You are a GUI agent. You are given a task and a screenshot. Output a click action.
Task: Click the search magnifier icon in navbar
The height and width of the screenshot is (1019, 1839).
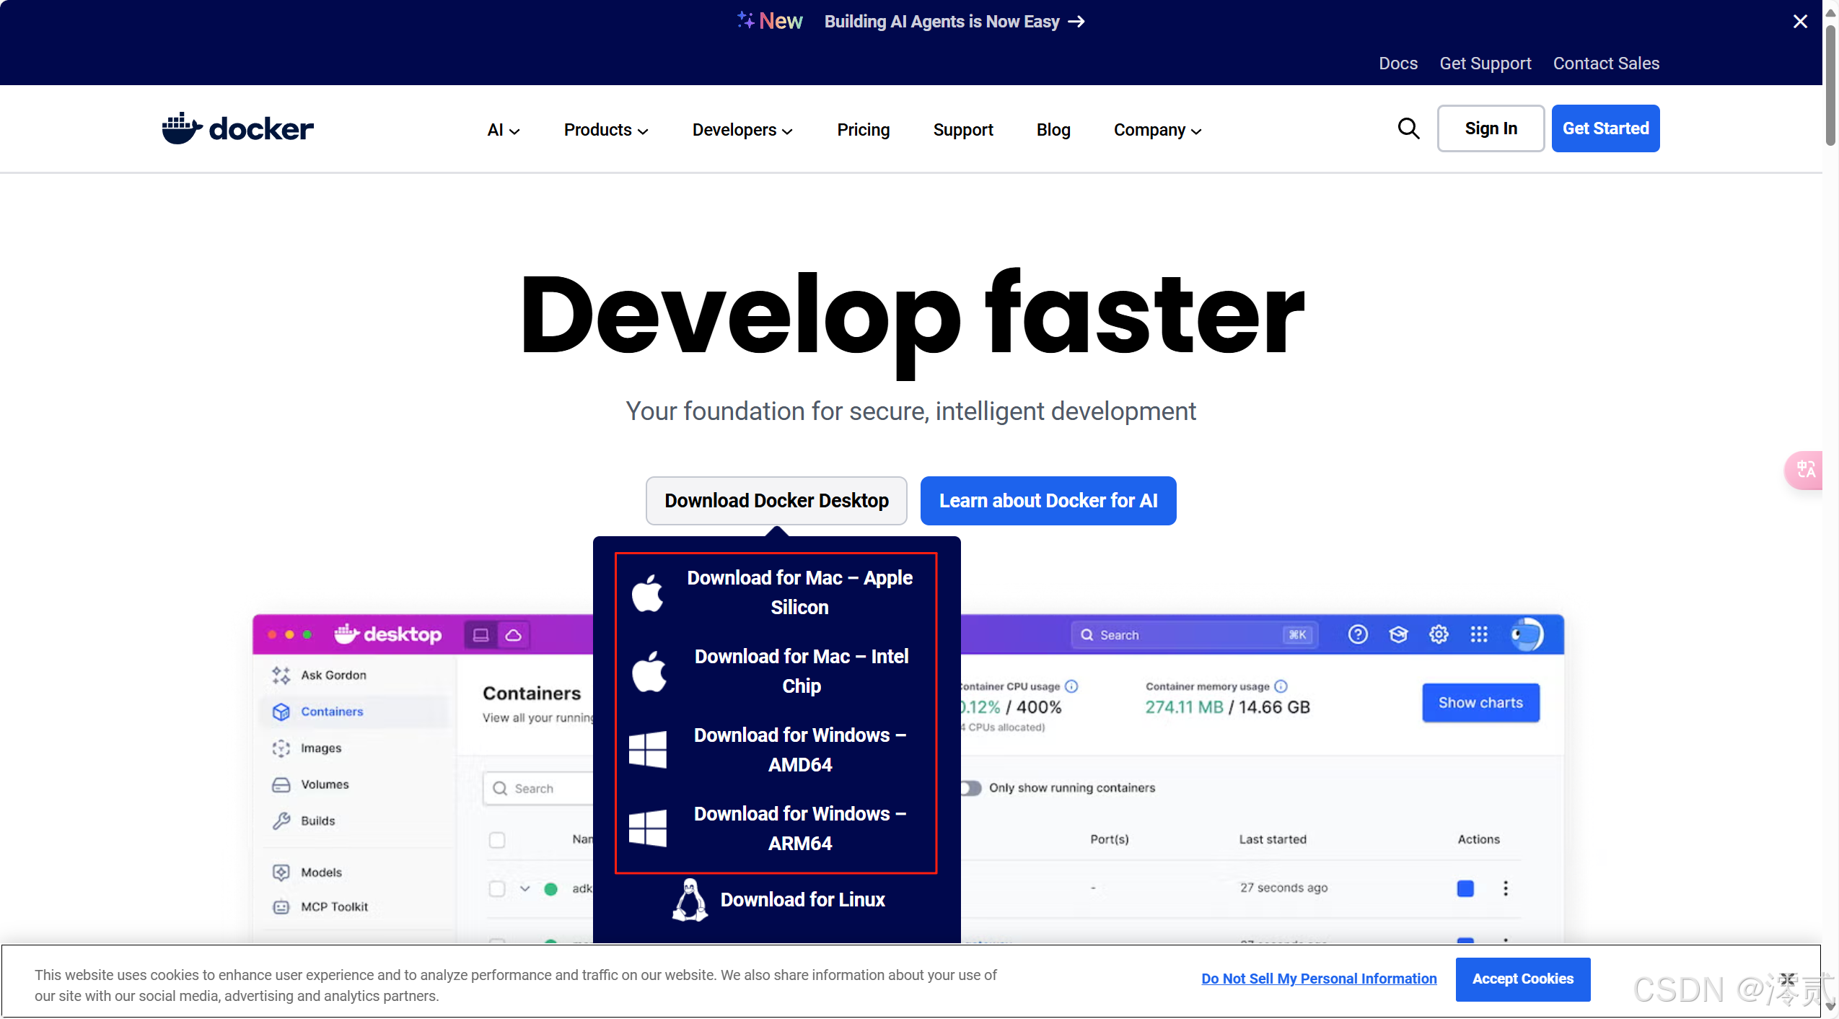(1408, 128)
